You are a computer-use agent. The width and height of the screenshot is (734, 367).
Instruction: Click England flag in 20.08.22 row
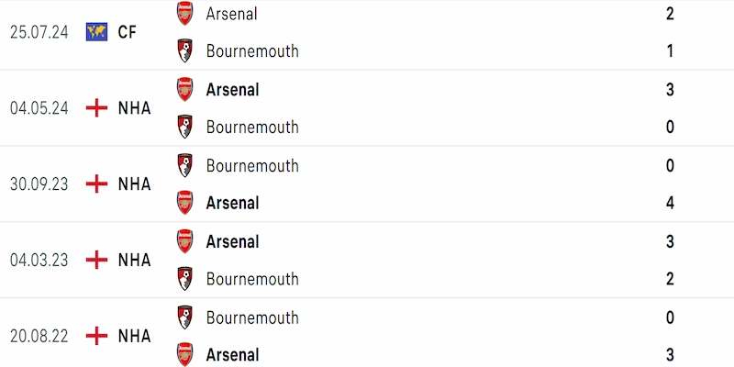(97, 336)
